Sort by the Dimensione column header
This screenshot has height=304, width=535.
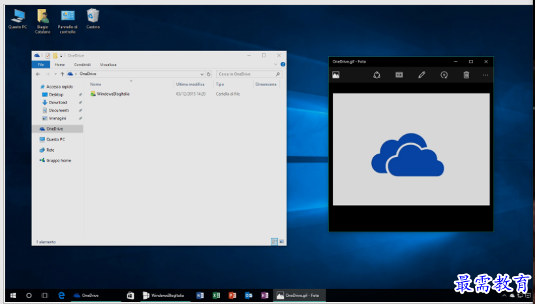[x=266, y=85]
